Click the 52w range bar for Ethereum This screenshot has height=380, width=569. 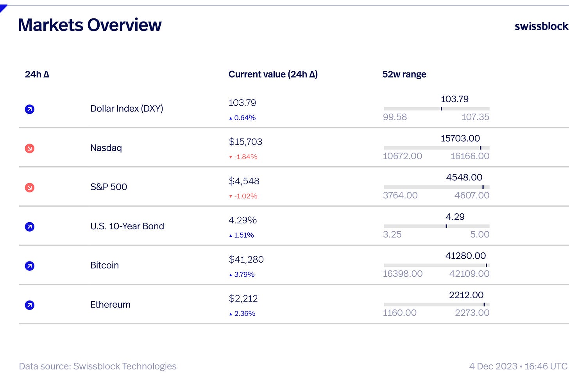[437, 304]
